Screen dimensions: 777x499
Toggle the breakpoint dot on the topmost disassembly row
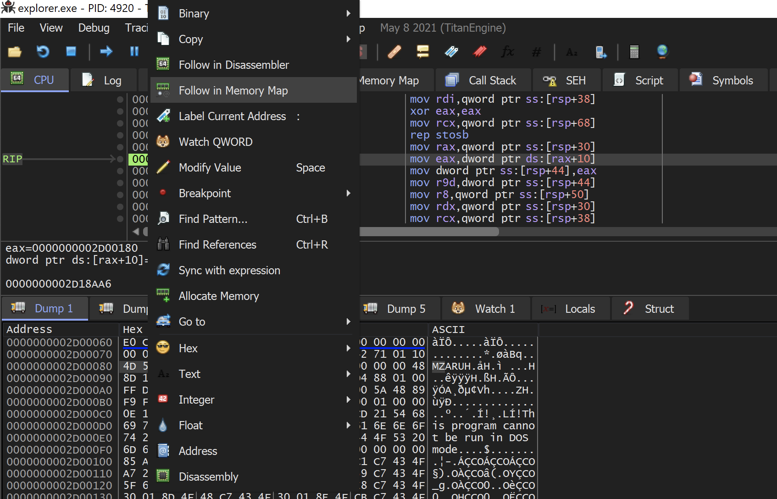tap(120, 100)
